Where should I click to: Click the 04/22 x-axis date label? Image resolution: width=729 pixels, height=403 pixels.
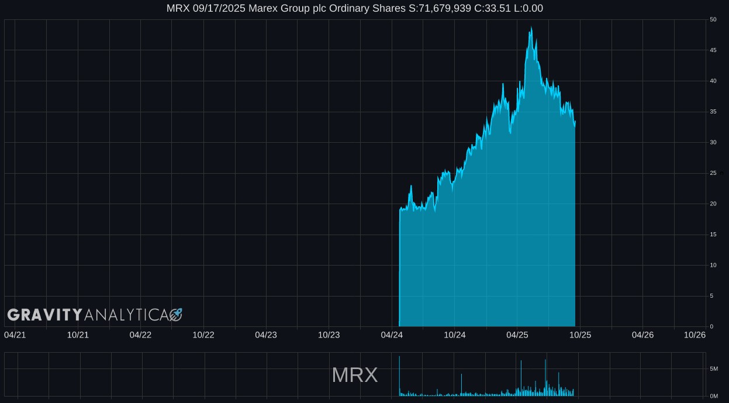coord(140,335)
